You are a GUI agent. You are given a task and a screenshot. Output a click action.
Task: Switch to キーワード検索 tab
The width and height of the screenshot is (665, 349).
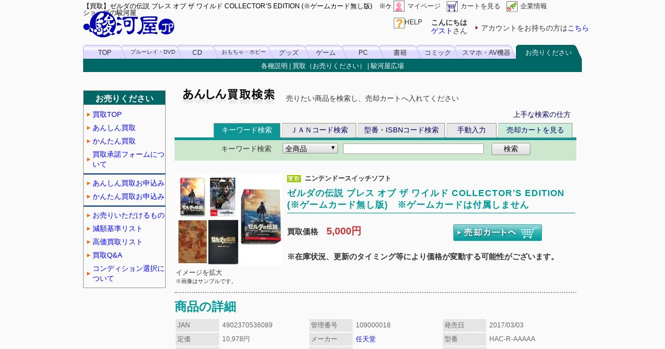click(x=247, y=130)
